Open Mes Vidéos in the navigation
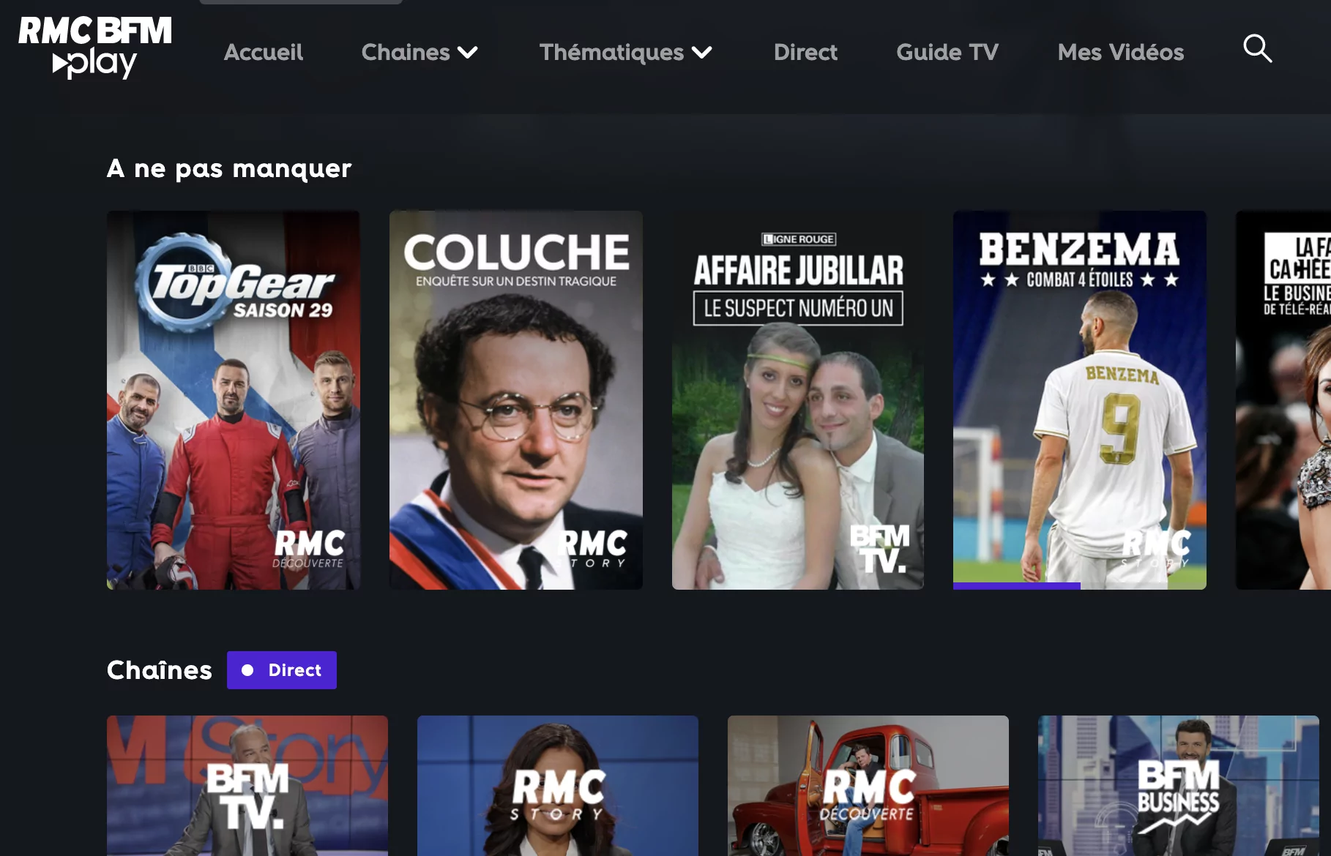Image resolution: width=1331 pixels, height=856 pixels. coord(1120,52)
